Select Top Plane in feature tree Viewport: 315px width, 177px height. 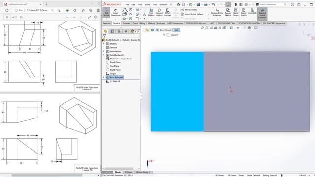point(113,66)
